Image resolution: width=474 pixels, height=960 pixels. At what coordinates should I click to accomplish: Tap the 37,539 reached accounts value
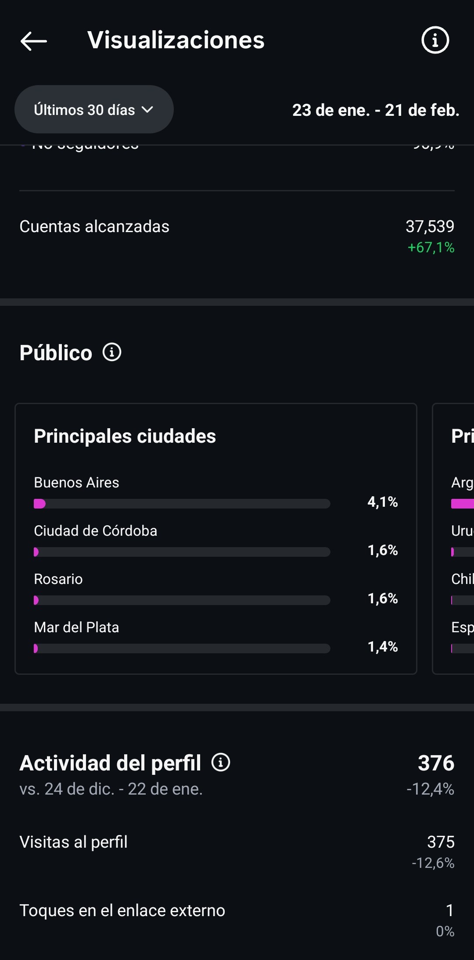click(430, 227)
